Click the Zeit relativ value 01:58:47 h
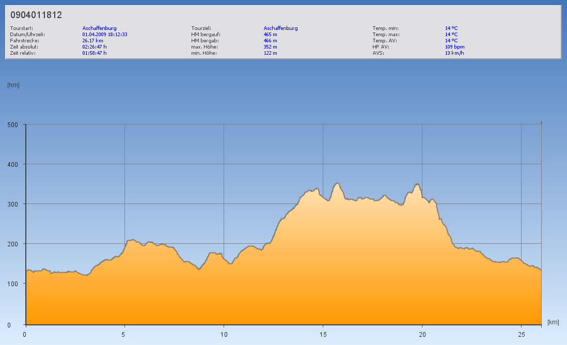The image size is (567, 345). point(94,53)
